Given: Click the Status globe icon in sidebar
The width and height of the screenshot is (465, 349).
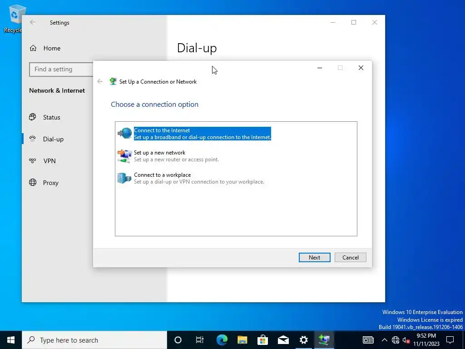Looking at the screenshot, I should pos(33,117).
